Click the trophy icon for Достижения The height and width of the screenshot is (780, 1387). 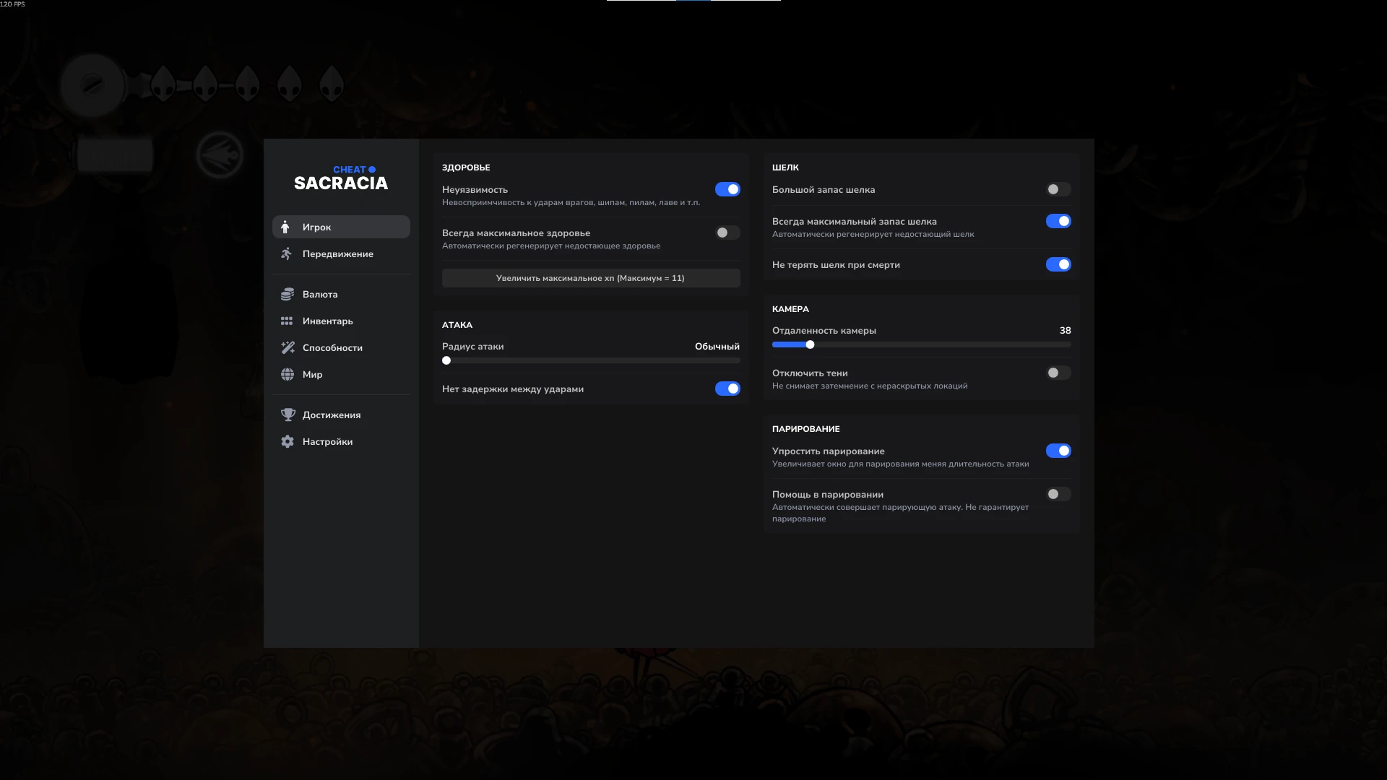[288, 415]
